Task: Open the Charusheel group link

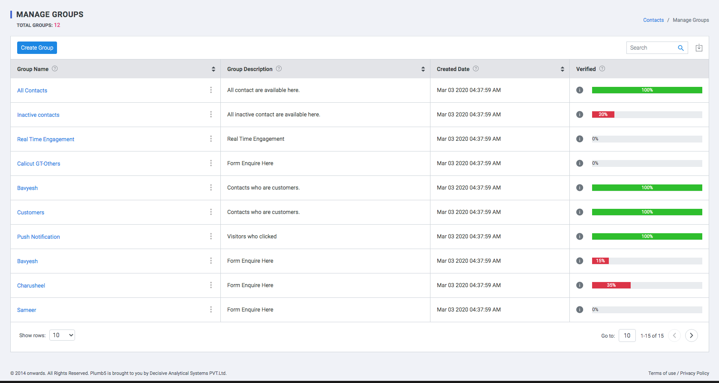Action: pyautogui.click(x=31, y=285)
